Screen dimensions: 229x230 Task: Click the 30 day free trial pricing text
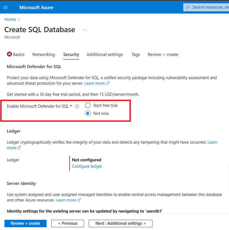(x=73, y=94)
